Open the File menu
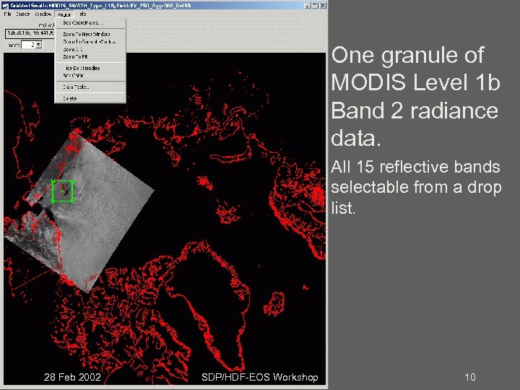 click(7, 14)
